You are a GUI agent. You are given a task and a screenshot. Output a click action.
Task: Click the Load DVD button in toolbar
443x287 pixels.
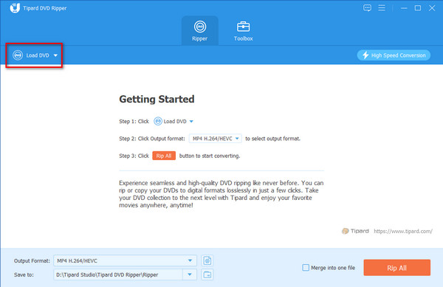coord(34,55)
